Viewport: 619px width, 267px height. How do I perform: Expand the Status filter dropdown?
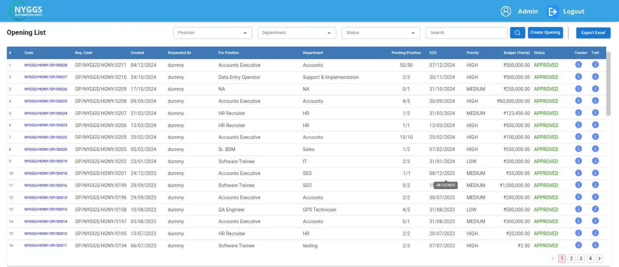381,33
